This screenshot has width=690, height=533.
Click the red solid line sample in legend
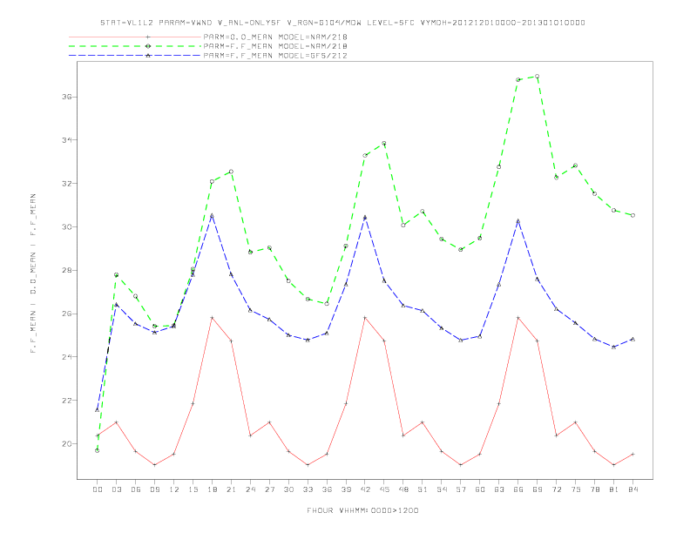[135, 37]
